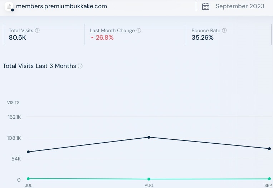This screenshot has width=273, height=188.
Task: Click the green line point at JUL
Action: click(x=28, y=178)
